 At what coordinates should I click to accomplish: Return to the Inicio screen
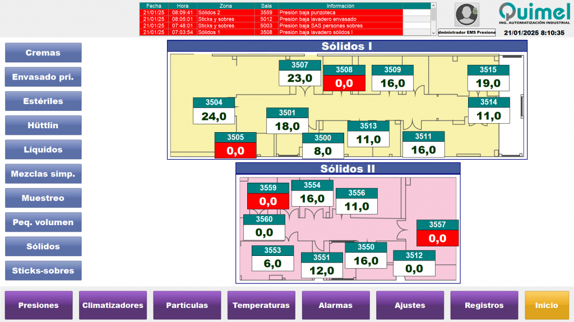click(x=547, y=305)
